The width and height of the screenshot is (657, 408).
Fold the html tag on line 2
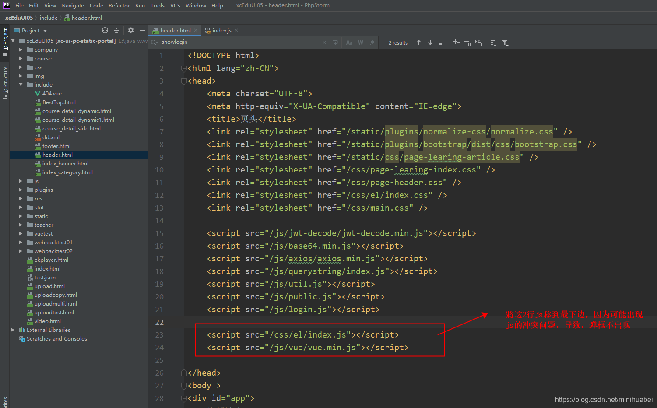pyautogui.click(x=184, y=68)
